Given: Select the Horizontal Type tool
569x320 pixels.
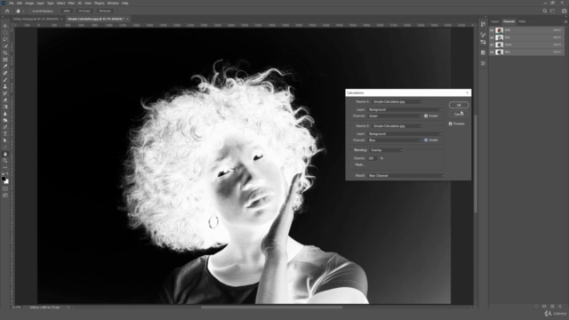Looking at the screenshot, I should (x=5, y=134).
